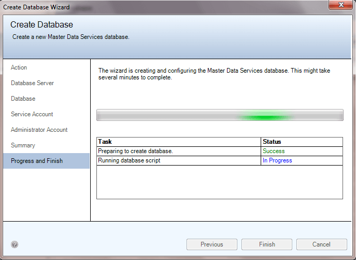
Task: Go to the Database Server step
Action: pos(32,83)
